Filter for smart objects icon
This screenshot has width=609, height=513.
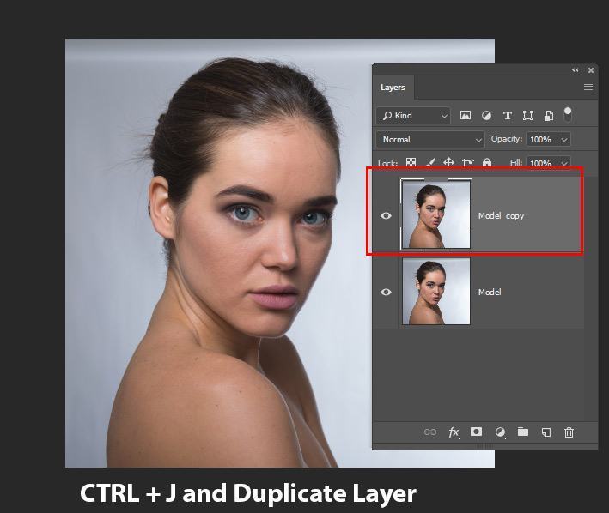click(548, 115)
